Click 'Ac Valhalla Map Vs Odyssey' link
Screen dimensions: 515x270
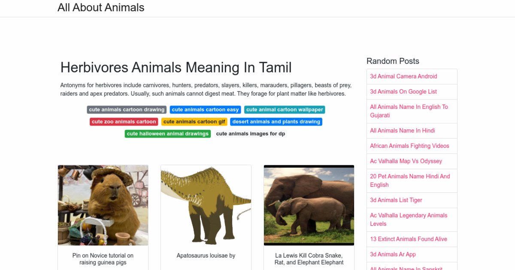coord(406,161)
